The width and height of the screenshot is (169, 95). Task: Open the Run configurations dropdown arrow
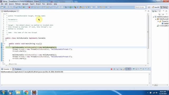73,7
